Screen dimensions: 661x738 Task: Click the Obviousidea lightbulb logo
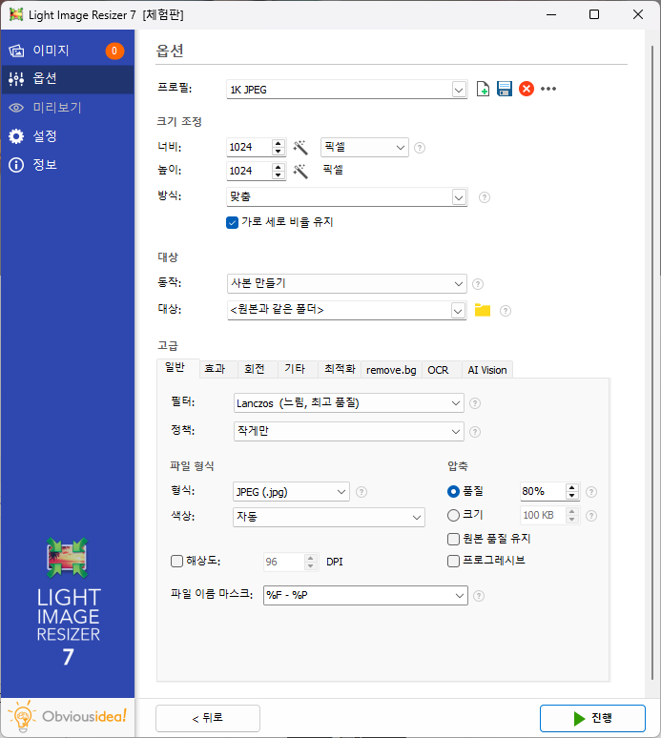(x=22, y=717)
